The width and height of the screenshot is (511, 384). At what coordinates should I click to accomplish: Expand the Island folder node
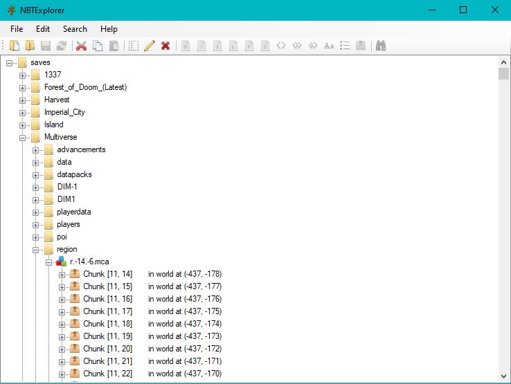point(22,125)
